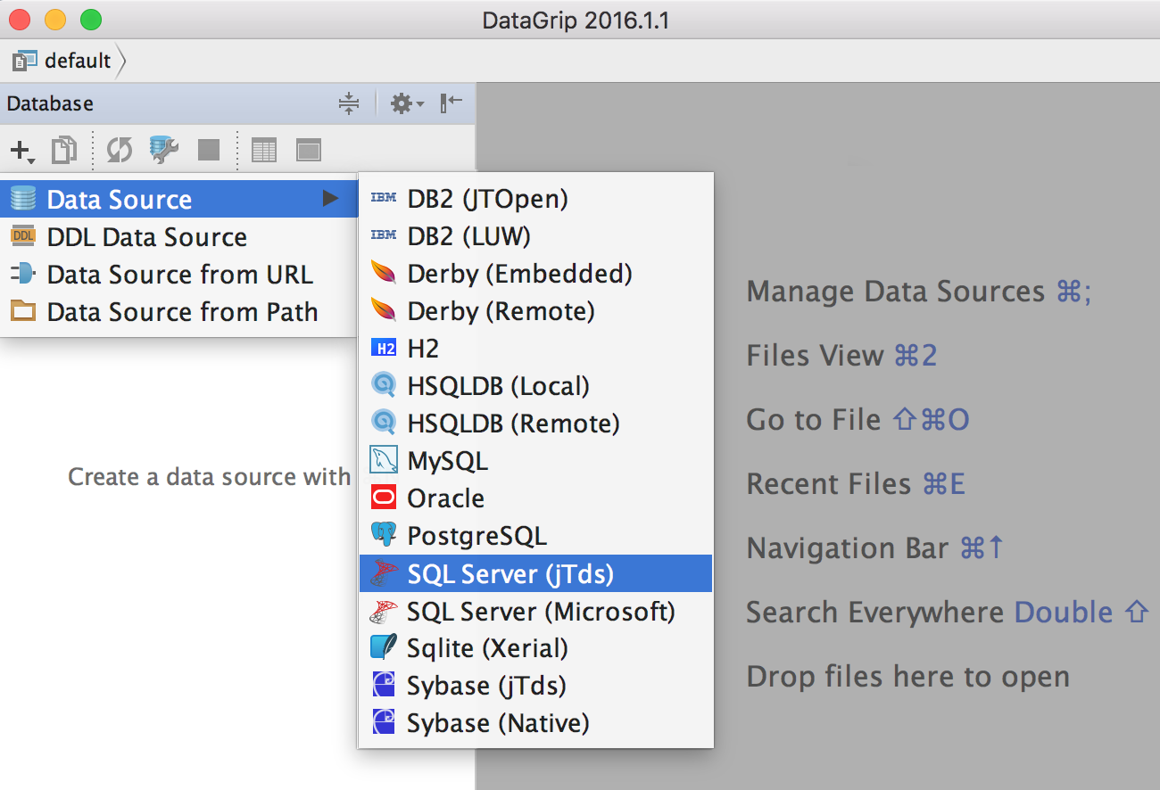
Task: Click the Collapse All icon in Database header
Action: point(349,104)
